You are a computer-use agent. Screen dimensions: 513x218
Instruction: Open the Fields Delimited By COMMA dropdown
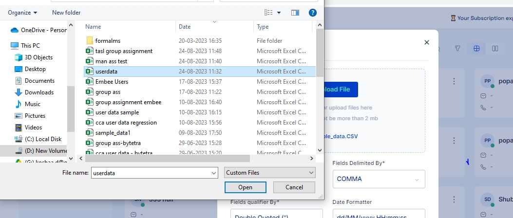[x=379, y=179]
